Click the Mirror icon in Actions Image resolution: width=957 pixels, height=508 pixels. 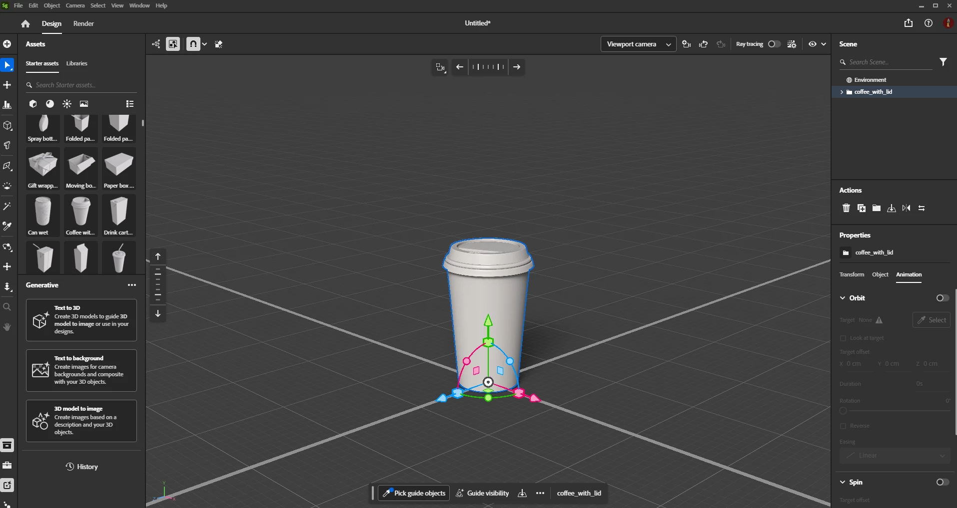click(x=907, y=208)
